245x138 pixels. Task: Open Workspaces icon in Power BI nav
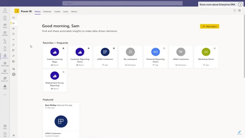(13, 69)
